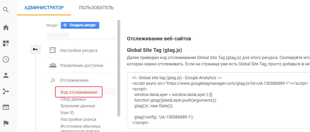The height and width of the screenshot is (132, 310).
Task: Click the Создать ресурс button
Action: pyautogui.click(x=80, y=25)
